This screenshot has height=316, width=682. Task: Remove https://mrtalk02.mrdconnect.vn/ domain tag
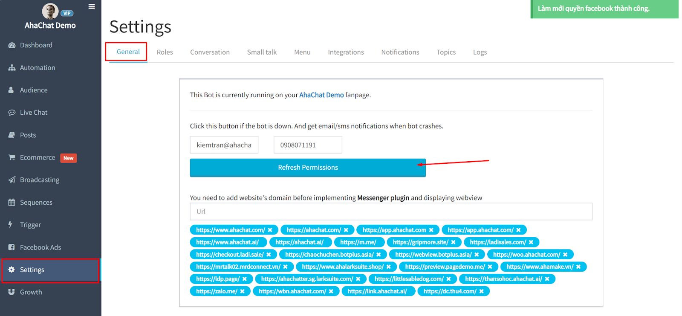tap(286, 267)
